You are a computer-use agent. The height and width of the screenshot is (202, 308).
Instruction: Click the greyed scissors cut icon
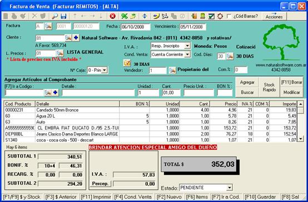(34, 16)
